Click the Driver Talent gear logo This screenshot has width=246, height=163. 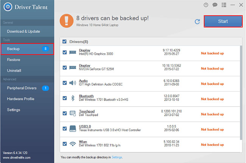[8, 7]
